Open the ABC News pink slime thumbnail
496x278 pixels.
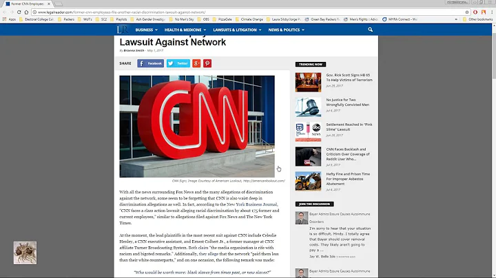308,132
